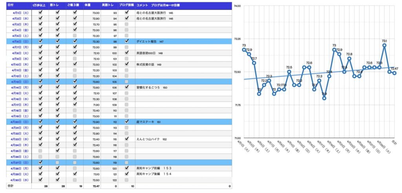Select comment cell 株式投資の話 149

point(184,64)
